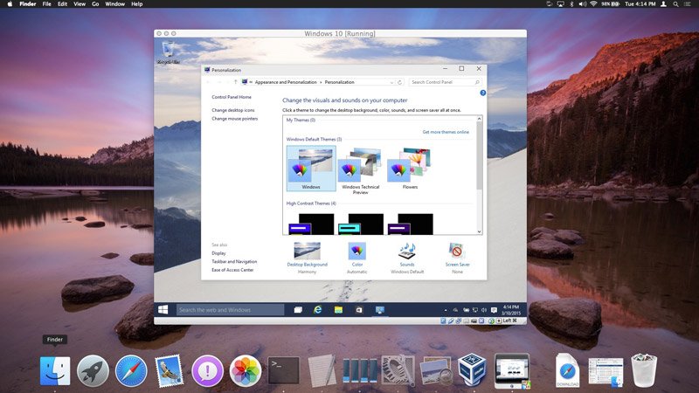Image resolution: width=699 pixels, height=393 pixels.
Task: Open TextEdit paper-and-pen icon in Dock
Action: click(322, 370)
